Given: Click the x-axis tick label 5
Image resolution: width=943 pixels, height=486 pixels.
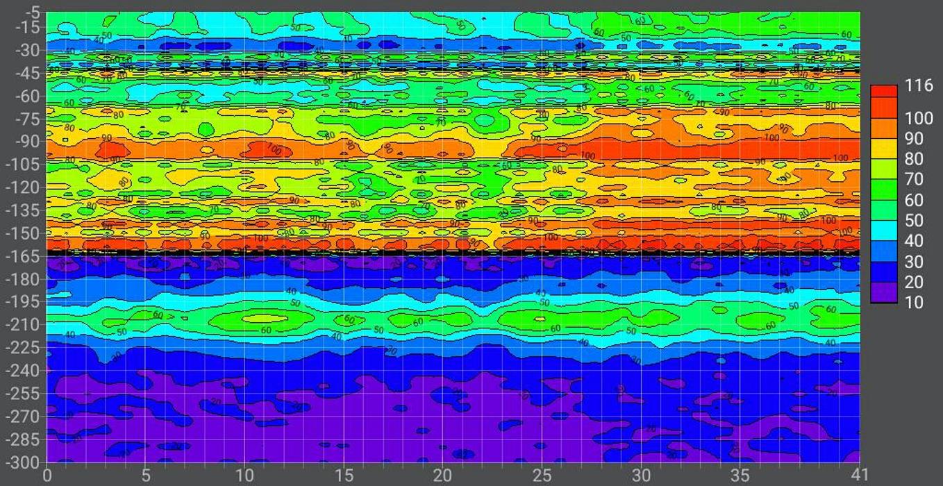Looking at the screenshot, I should (146, 476).
